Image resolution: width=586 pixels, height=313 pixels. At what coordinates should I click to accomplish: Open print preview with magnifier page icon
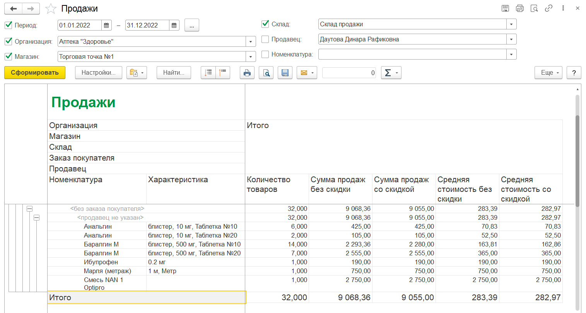(266, 73)
